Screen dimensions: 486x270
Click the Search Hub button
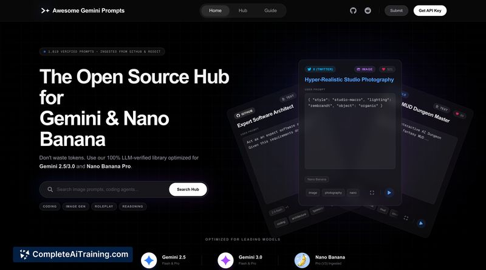tap(188, 190)
